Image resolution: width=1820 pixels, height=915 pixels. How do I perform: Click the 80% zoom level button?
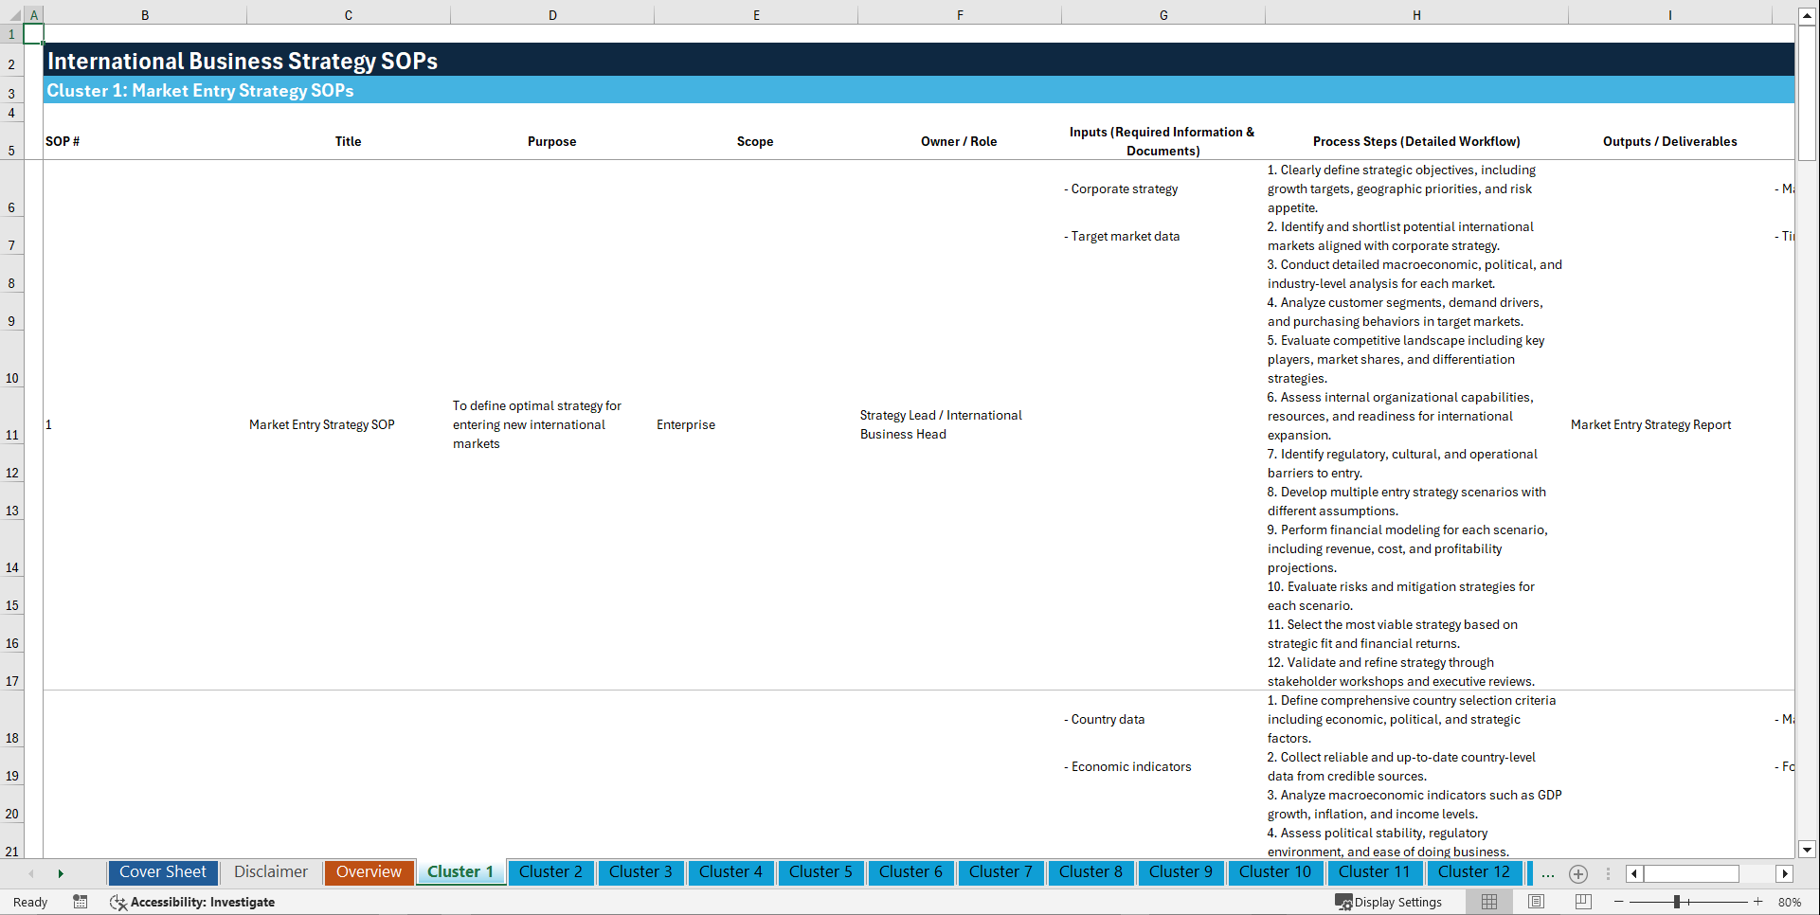1791,902
